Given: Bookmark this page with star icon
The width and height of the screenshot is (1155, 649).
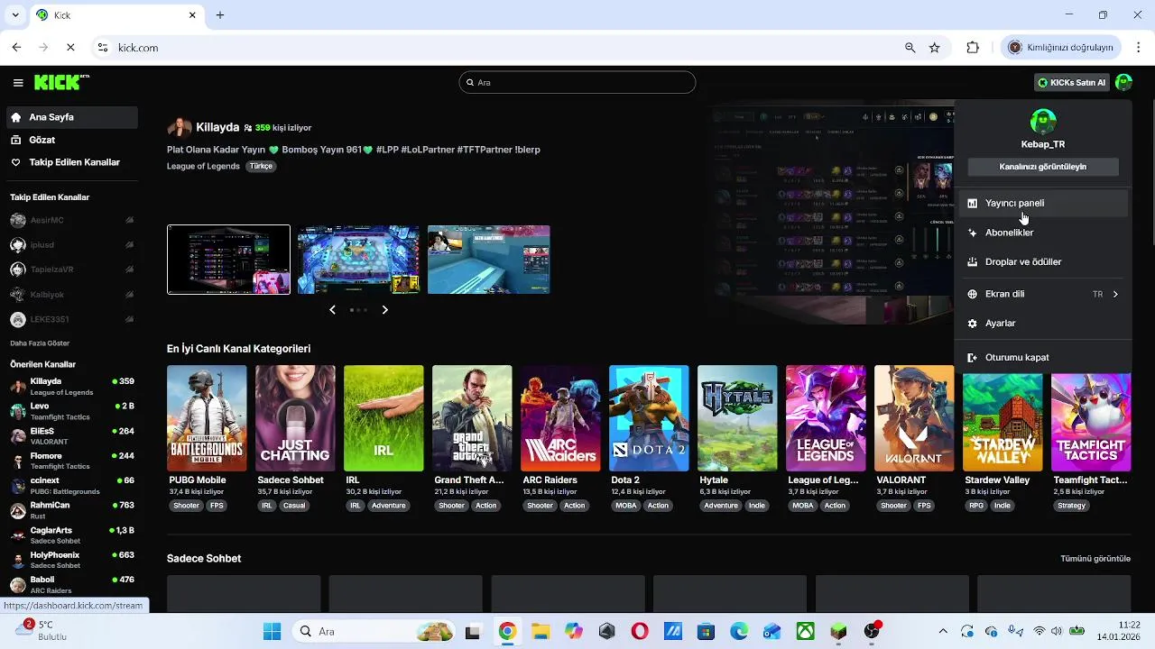Looking at the screenshot, I should [935, 48].
